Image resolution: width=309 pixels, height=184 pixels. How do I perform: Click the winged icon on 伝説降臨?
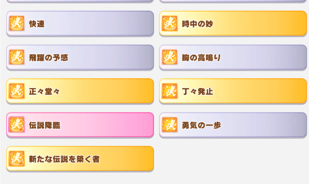coord(17,125)
